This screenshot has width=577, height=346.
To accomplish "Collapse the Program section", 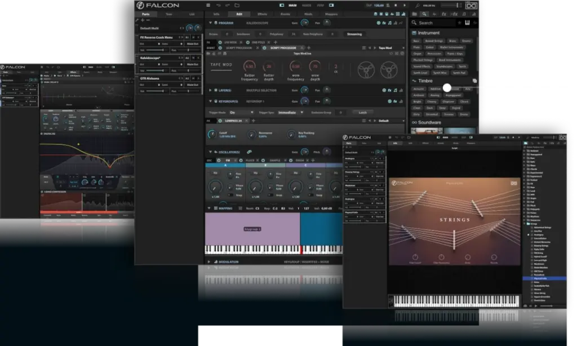I will [210, 23].
